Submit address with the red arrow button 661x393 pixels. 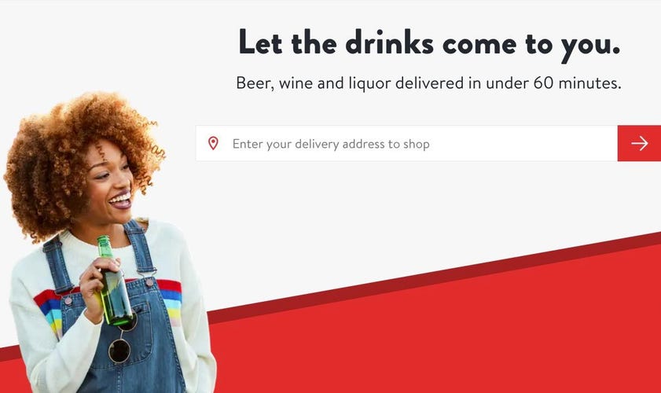click(639, 143)
